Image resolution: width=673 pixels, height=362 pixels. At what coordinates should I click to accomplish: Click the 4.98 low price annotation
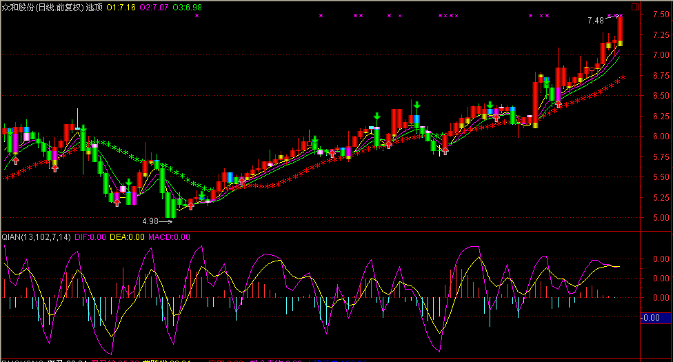(150, 221)
